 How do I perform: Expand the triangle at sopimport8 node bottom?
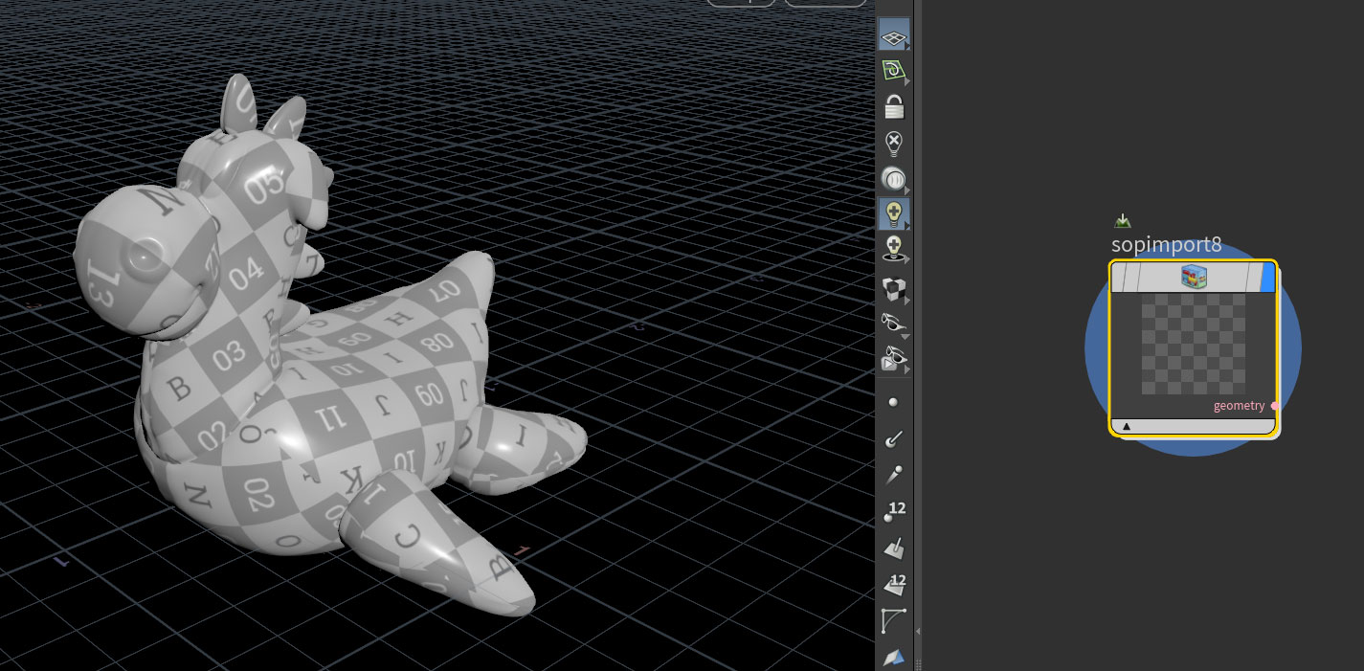pos(1126,426)
